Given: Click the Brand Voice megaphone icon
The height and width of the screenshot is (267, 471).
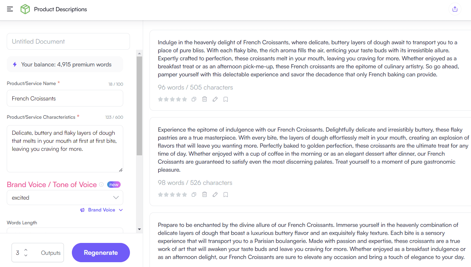Looking at the screenshot, I should pos(82,210).
